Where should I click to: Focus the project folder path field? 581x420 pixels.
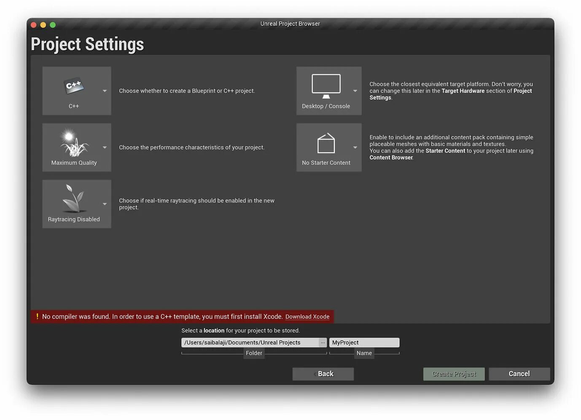[250, 343]
